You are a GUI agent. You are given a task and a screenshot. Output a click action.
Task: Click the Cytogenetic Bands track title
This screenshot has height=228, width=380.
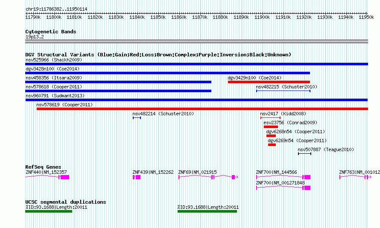pos(51,32)
